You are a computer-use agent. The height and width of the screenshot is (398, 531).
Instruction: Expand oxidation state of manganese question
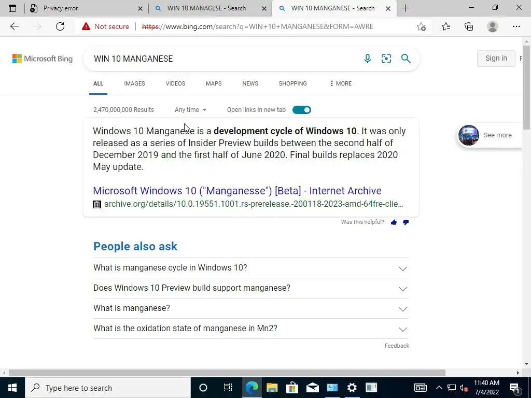coord(250,328)
